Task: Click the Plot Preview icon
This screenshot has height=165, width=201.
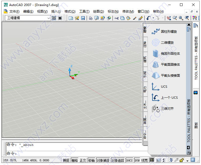Action: (97, 18)
